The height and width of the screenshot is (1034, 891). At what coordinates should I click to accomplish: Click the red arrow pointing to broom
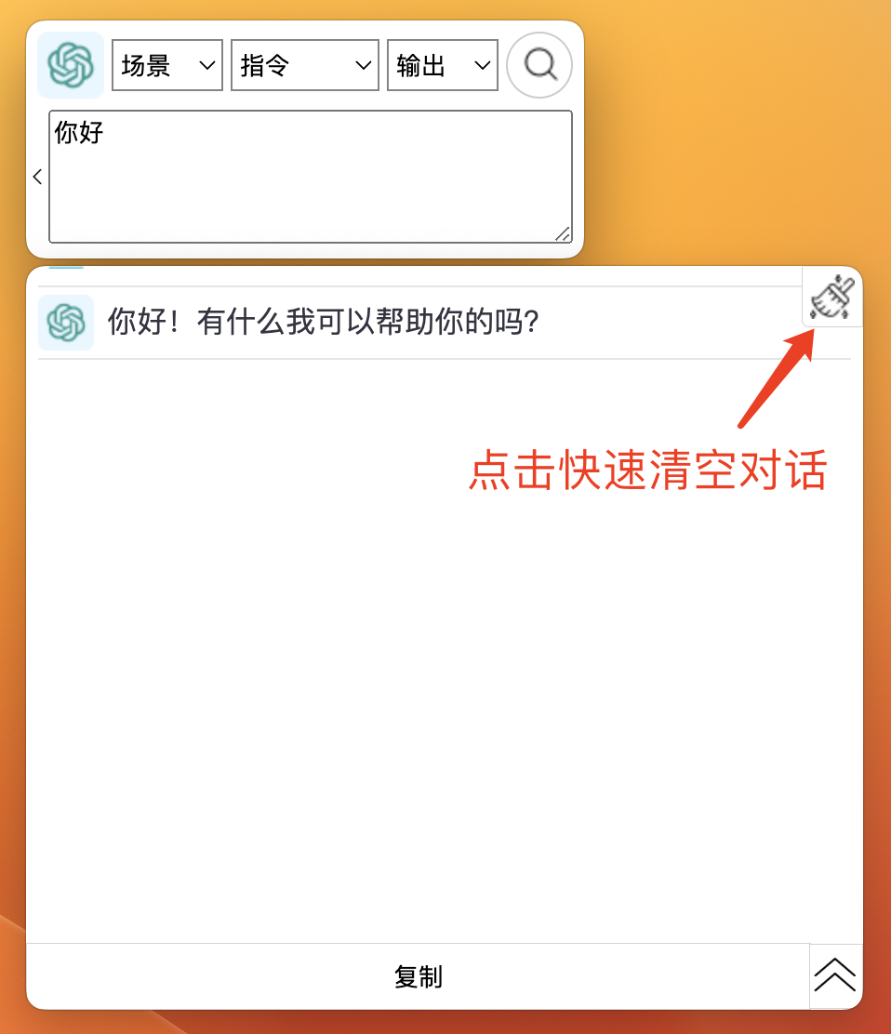pyautogui.click(x=777, y=378)
